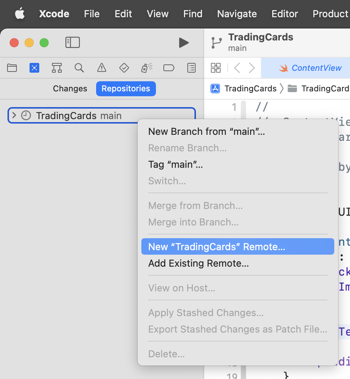This screenshot has height=379, width=350.
Task: Open the Find navigator magnifier icon
Action: (79, 68)
